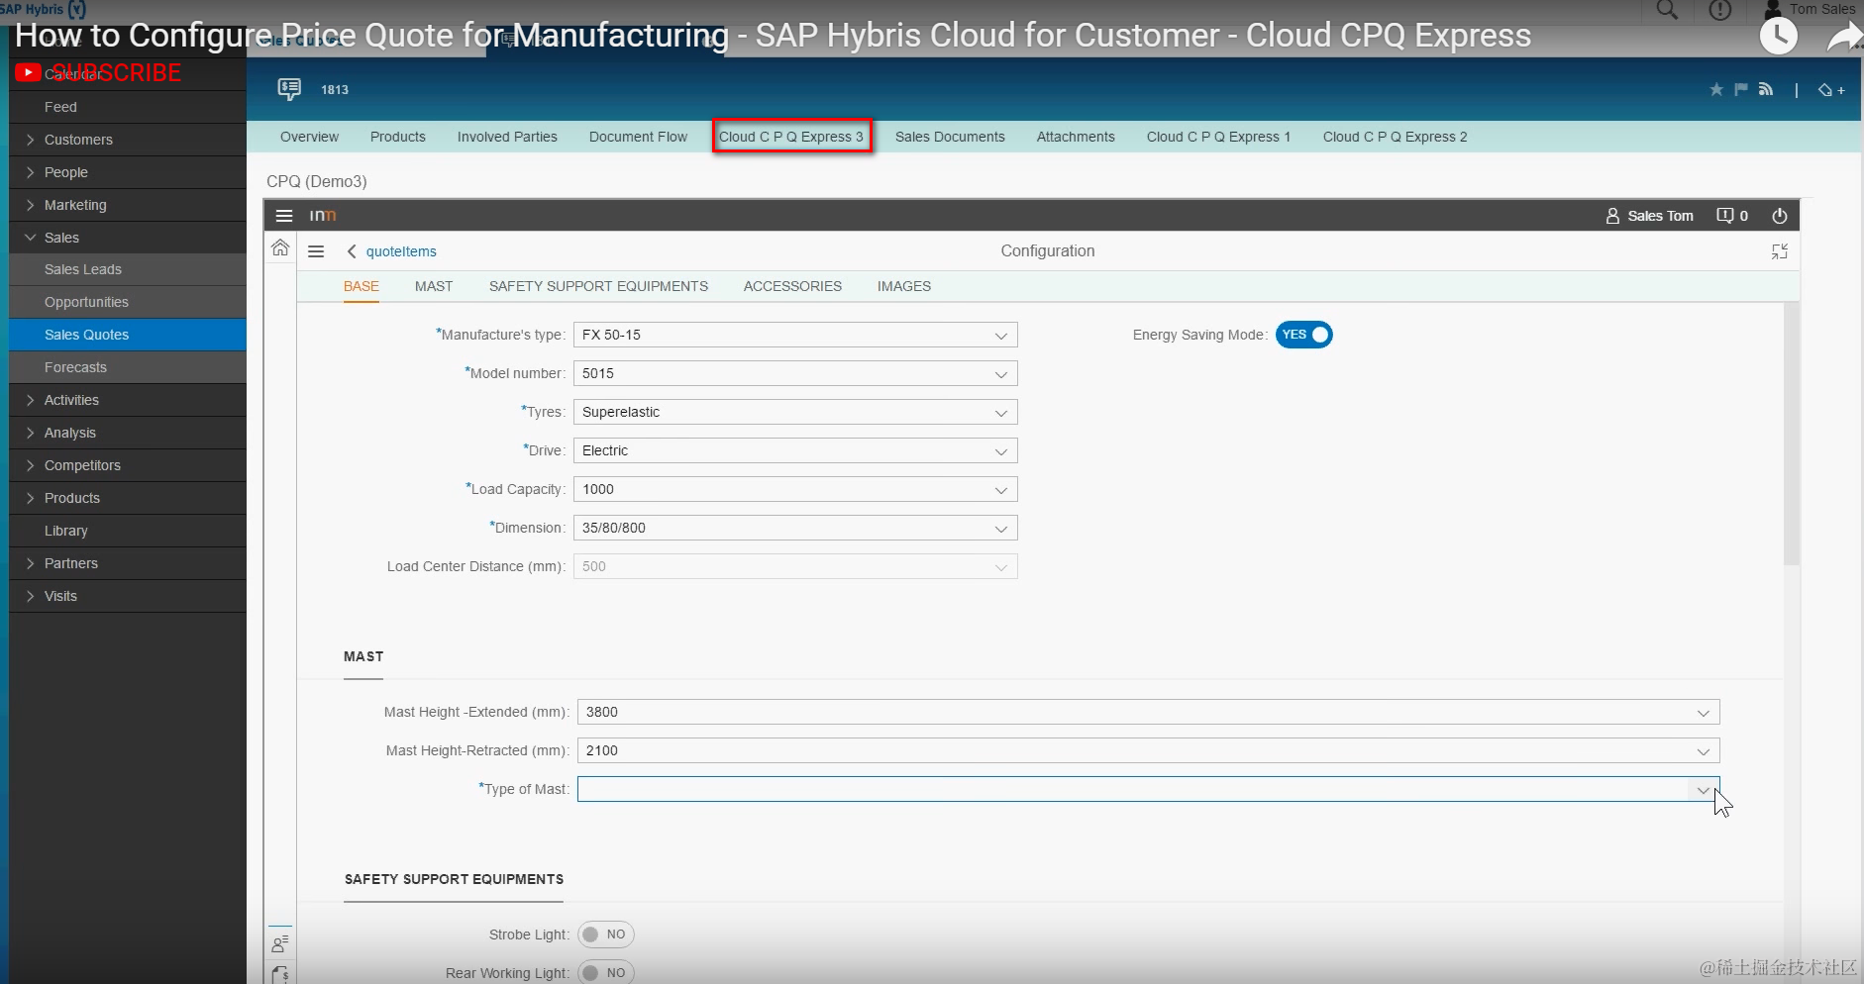Add a tag with the tag plus icon

point(1830,90)
